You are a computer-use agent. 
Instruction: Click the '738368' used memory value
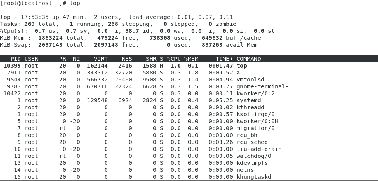[x=160, y=38]
